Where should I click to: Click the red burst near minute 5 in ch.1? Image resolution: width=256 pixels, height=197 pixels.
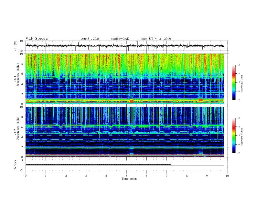pyautogui.click(x=132, y=101)
